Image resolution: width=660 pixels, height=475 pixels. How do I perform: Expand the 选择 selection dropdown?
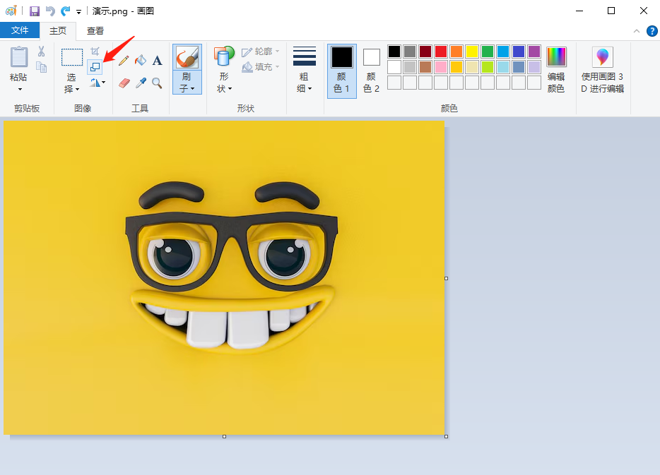point(72,83)
